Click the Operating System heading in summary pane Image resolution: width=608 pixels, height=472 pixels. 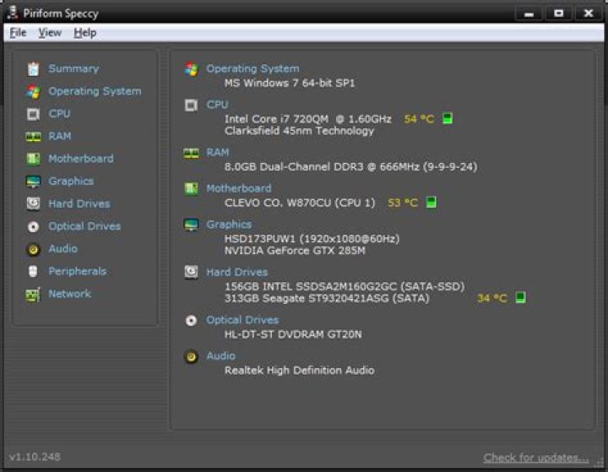[x=252, y=68]
